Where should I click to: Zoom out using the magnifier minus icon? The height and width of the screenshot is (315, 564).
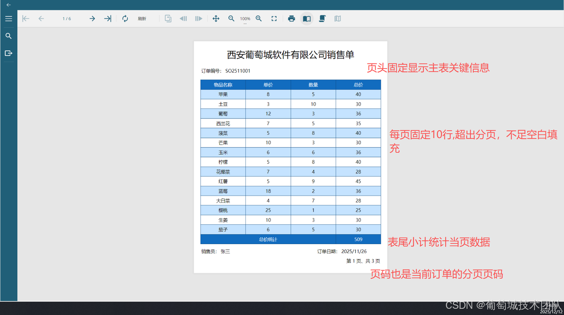tap(231, 19)
